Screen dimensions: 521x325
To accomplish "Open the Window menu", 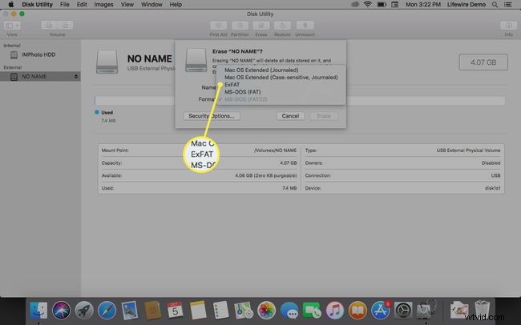I will point(151,5).
